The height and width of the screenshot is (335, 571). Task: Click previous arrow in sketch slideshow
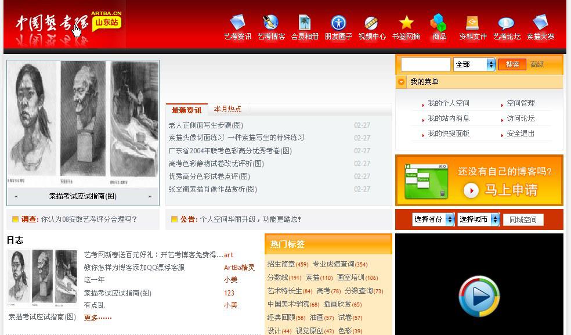click(16, 196)
